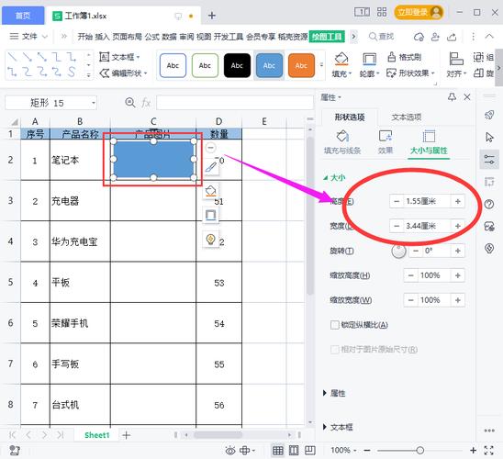Apply the black Abc shape style
Viewport: 503px width, 459px height.
point(237,65)
